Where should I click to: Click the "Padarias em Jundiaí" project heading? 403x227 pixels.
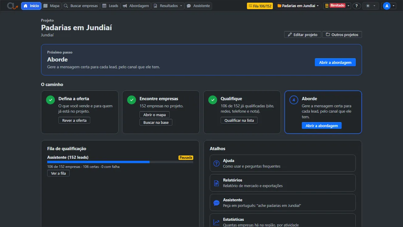tap(77, 27)
